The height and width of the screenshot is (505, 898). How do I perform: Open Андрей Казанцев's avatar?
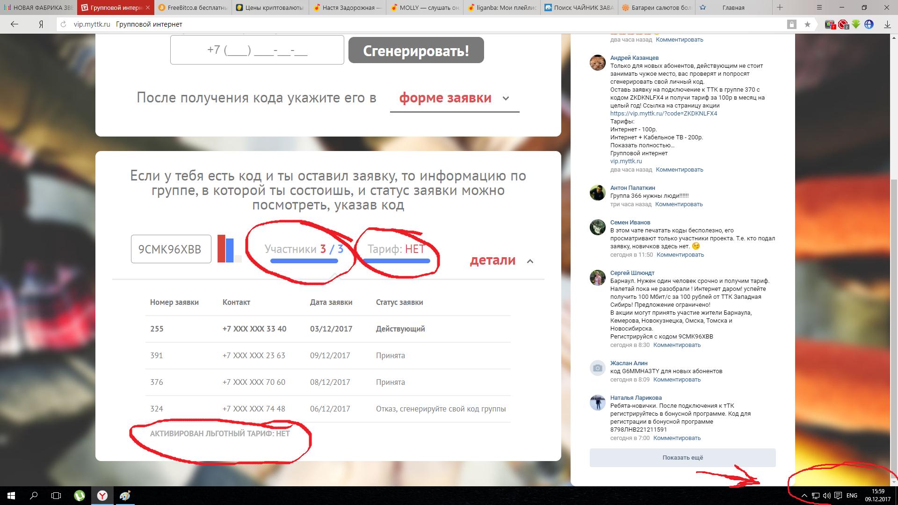[x=597, y=62]
